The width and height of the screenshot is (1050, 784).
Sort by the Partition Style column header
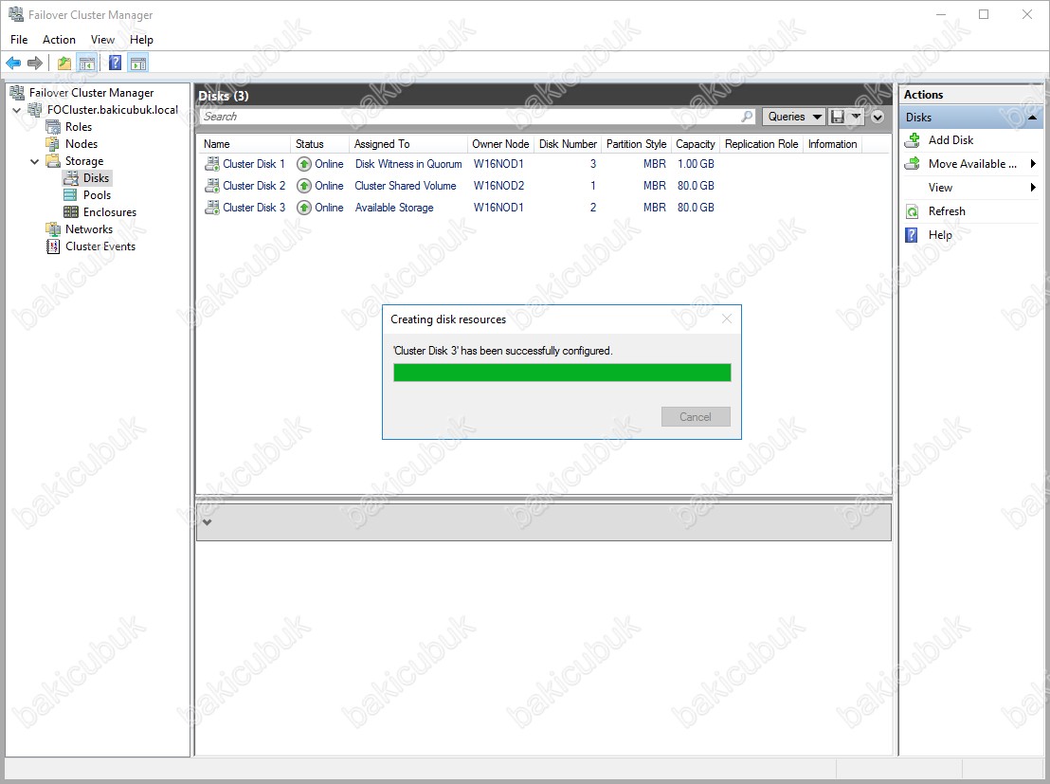pos(636,144)
